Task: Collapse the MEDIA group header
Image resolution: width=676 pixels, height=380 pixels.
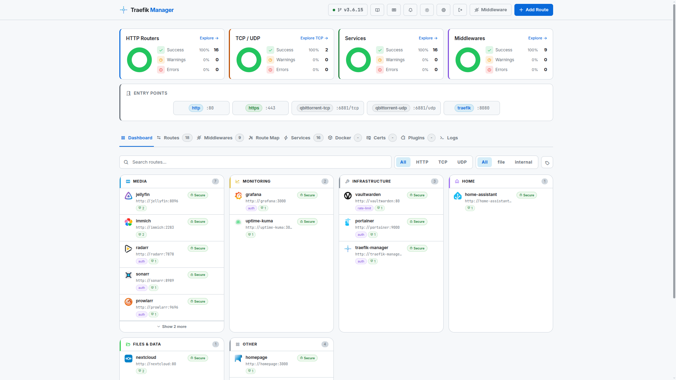Action: [x=172, y=182]
